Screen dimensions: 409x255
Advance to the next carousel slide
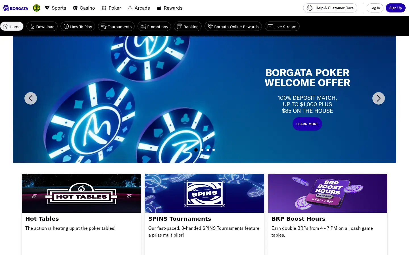point(379,98)
